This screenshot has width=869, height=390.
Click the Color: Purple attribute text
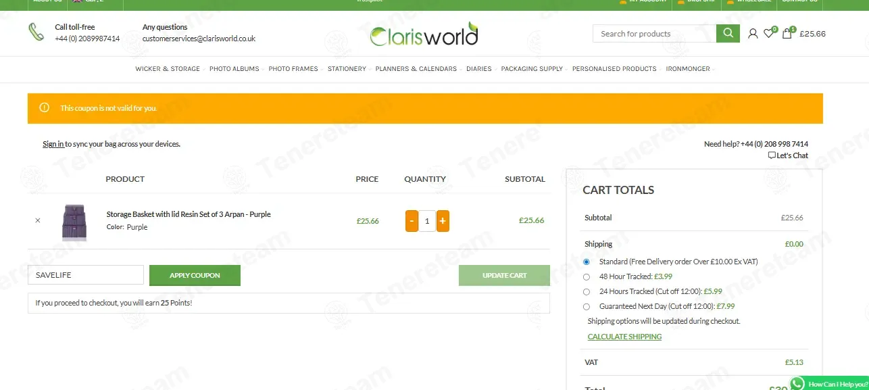click(127, 227)
